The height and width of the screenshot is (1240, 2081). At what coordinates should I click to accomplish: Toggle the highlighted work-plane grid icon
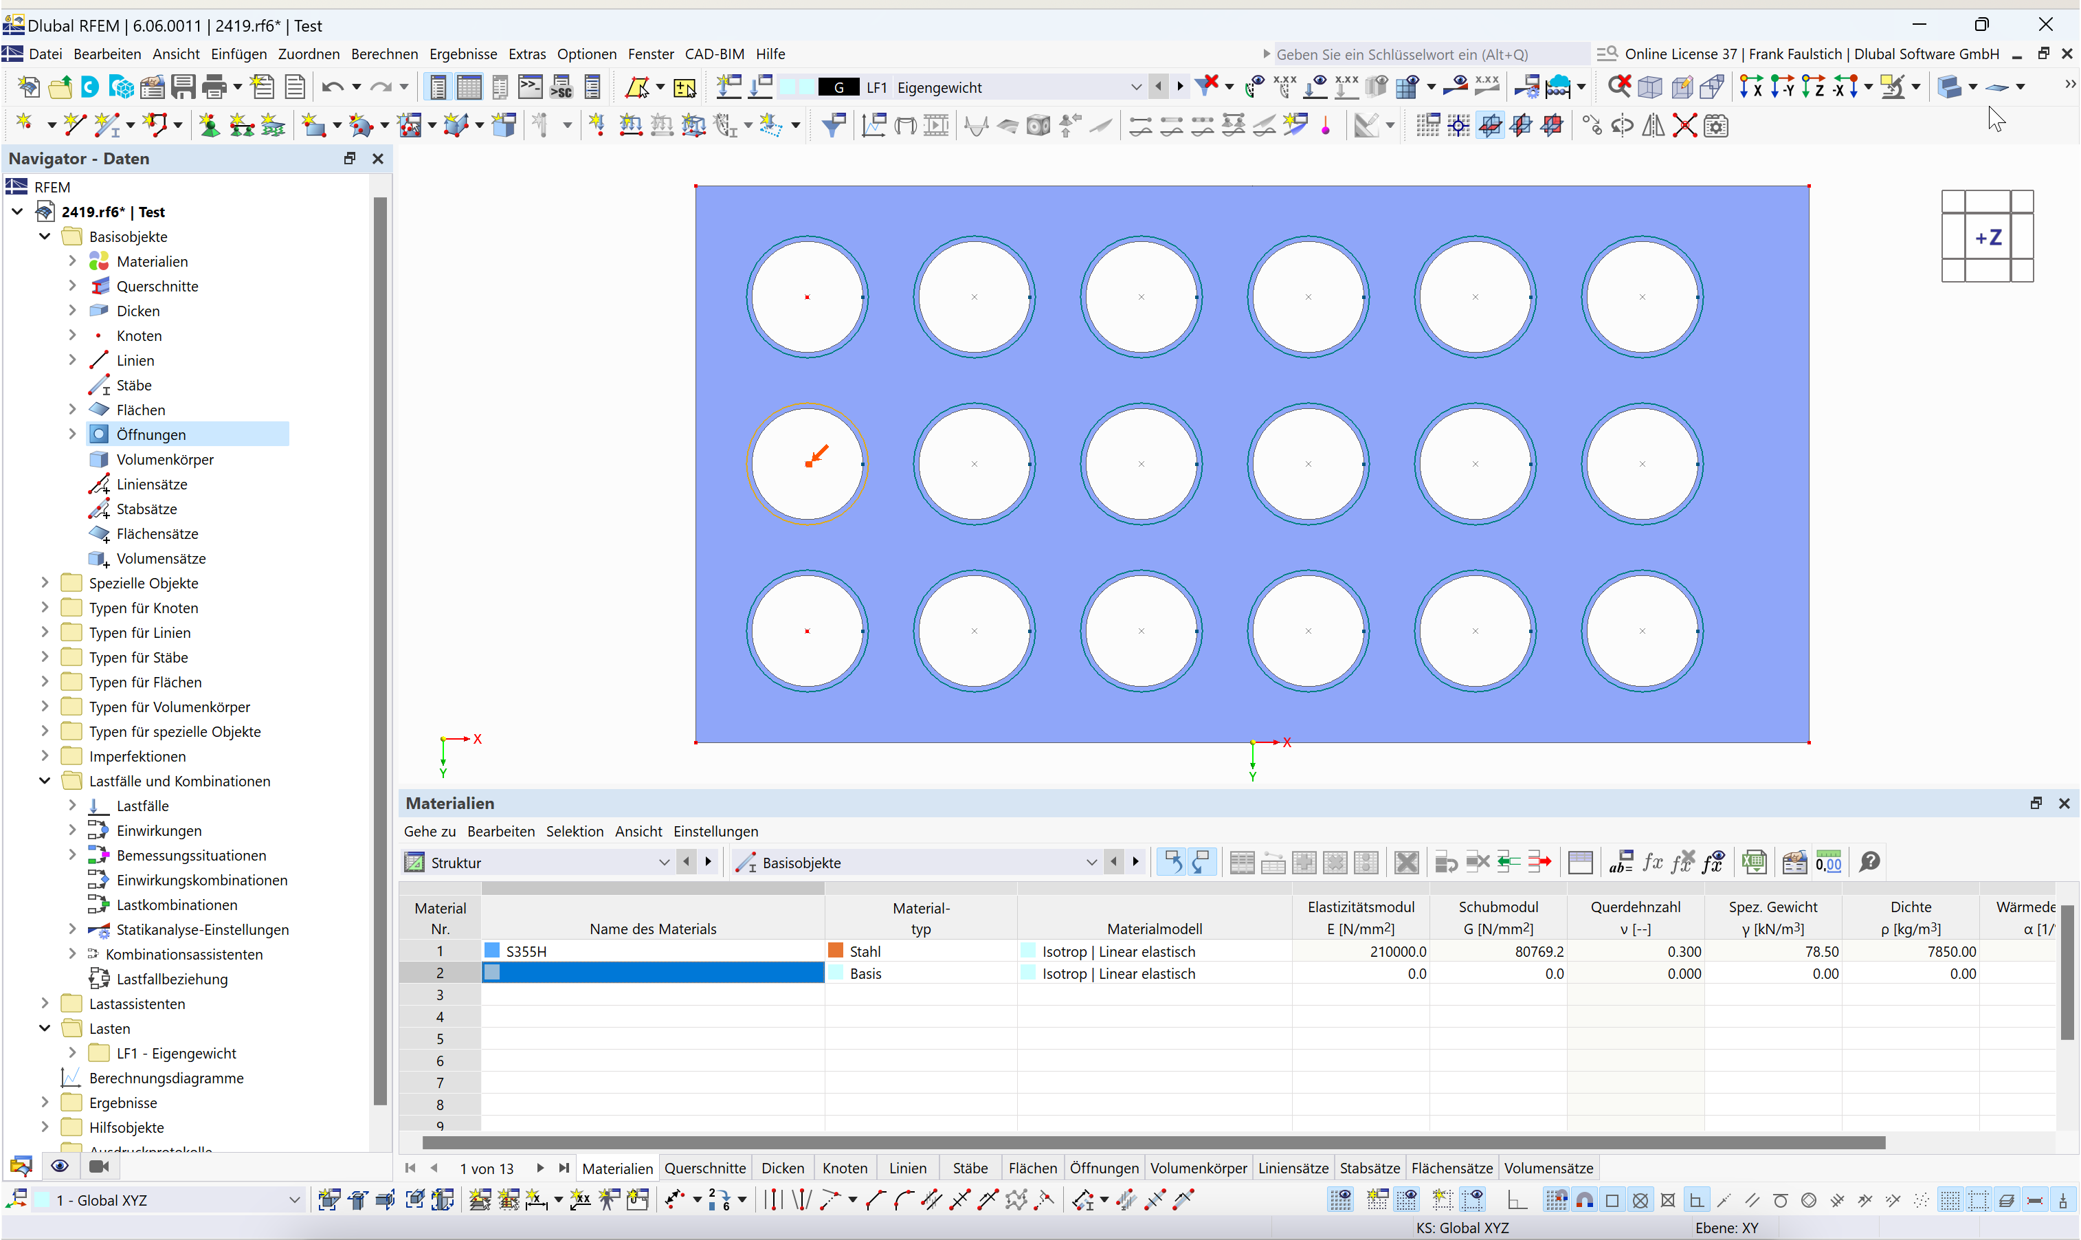(x=1491, y=125)
